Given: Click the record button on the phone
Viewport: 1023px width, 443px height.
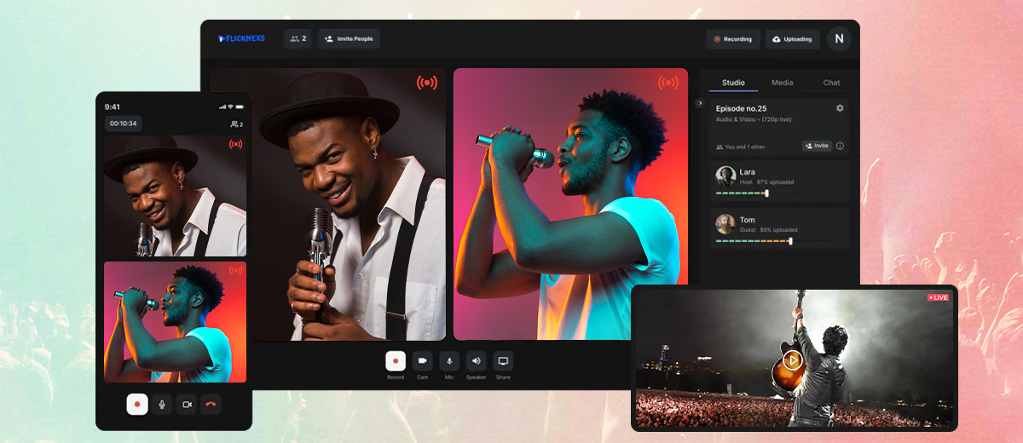Looking at the screenshot, I should coord(137,404).
